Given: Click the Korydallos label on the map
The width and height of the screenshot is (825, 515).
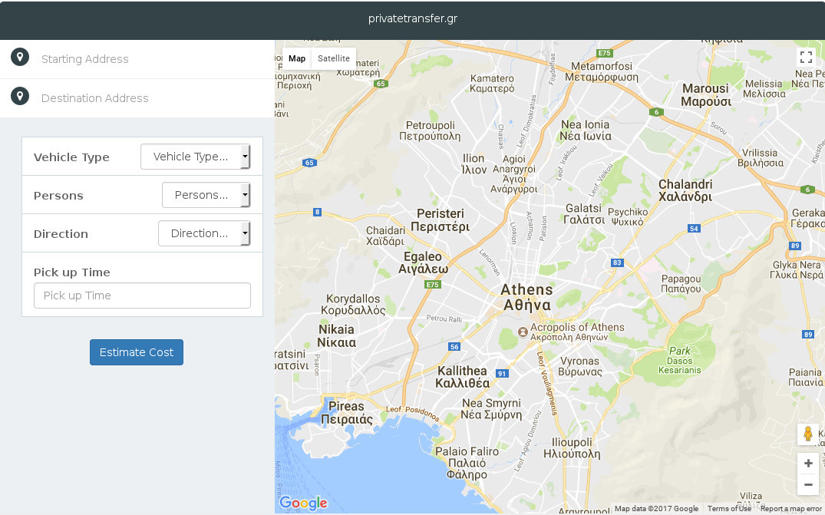Looking at the screenshot, I should (x=353, y=305).
